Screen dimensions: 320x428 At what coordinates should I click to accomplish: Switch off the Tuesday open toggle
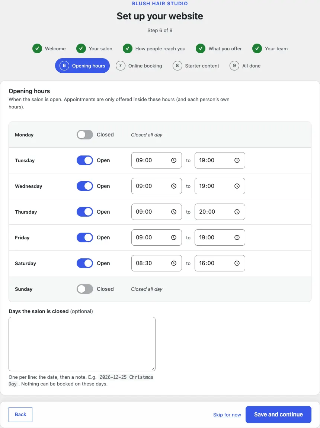click(x=85, y=160)
